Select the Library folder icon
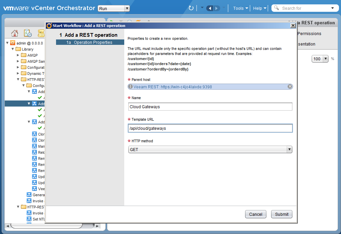Screen dimensions: 341x234 (x=18, y=49)
